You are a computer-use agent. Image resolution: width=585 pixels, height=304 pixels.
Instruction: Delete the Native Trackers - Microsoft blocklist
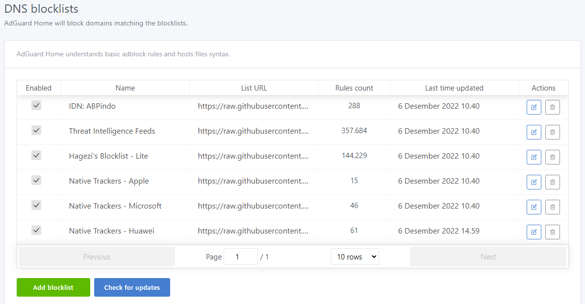tap(552, 207)
